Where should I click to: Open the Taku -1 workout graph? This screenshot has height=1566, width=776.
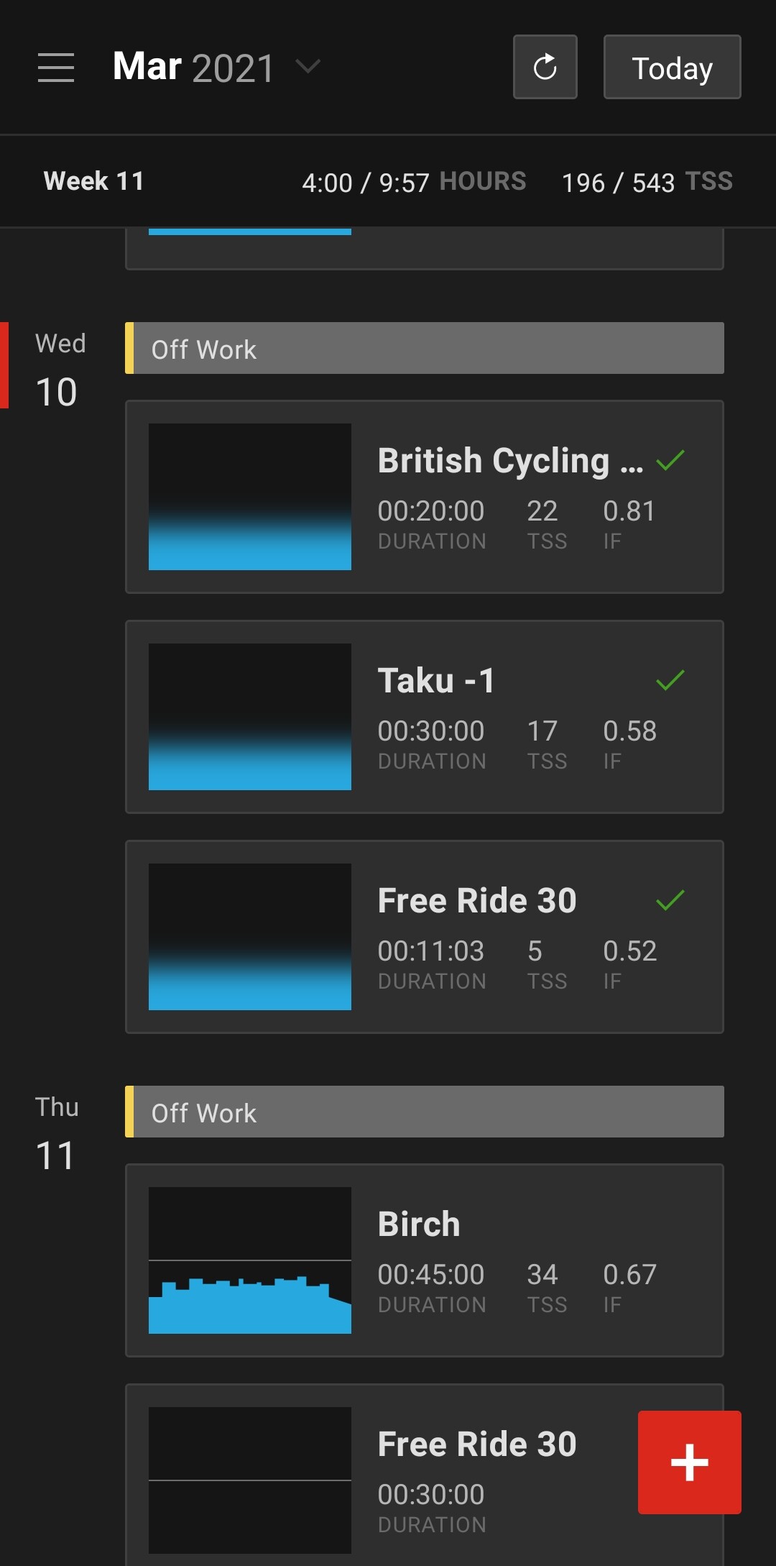pyautogui.click(x=249, y=717)
